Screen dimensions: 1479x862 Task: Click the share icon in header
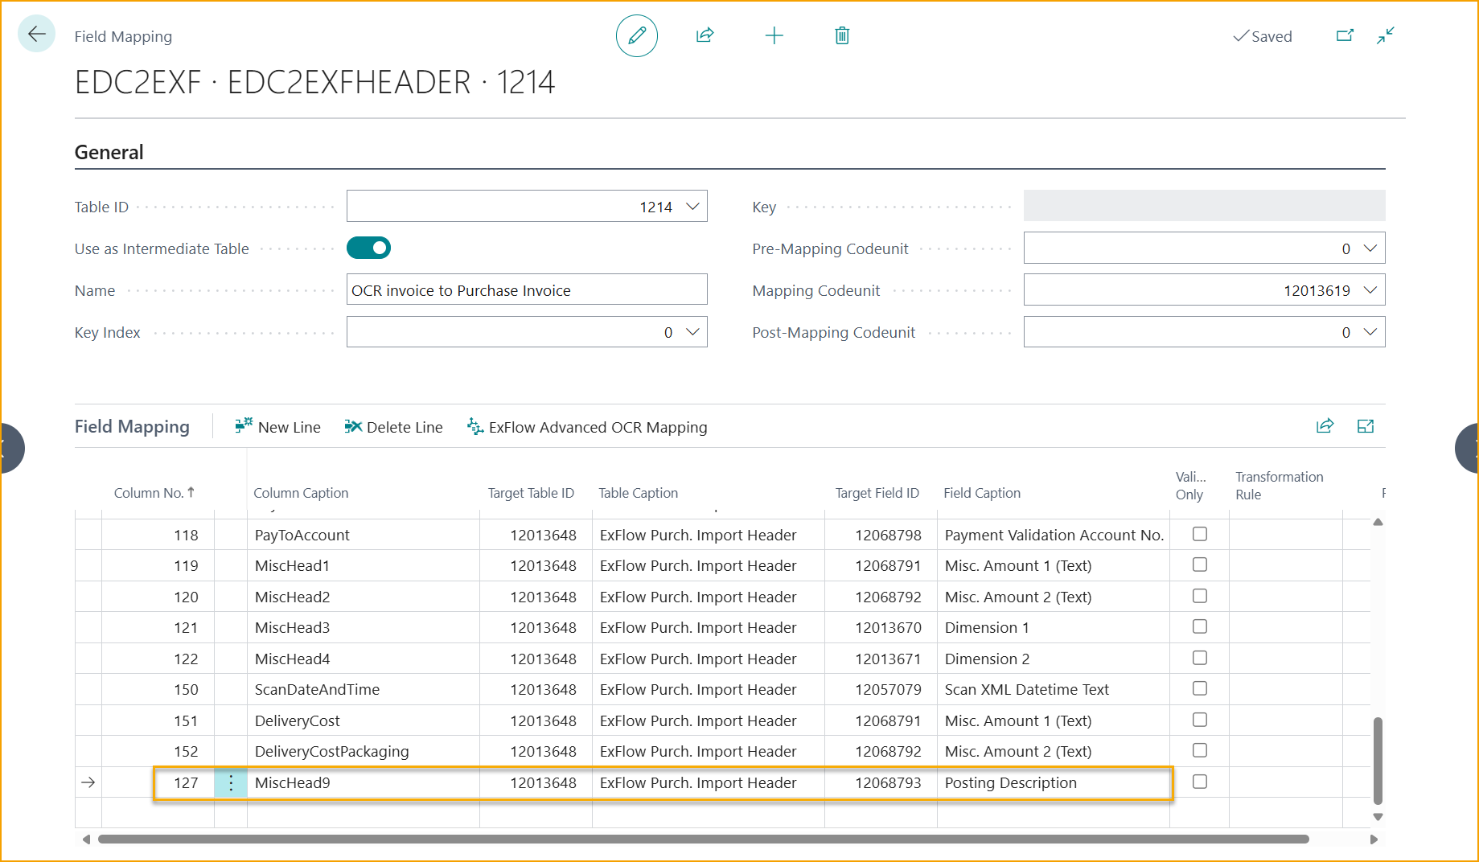pos(705,35)
